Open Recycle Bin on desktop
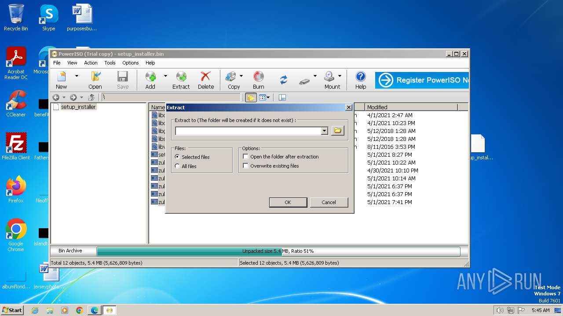The width and height of the screenshot is (563, 316). point(16,18)
